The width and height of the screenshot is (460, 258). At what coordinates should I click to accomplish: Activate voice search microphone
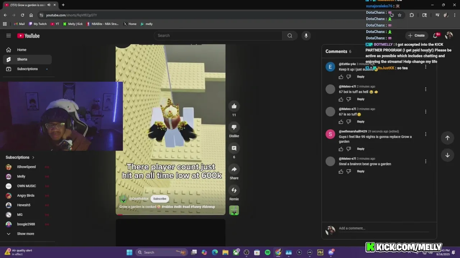(x=306, y=35)
